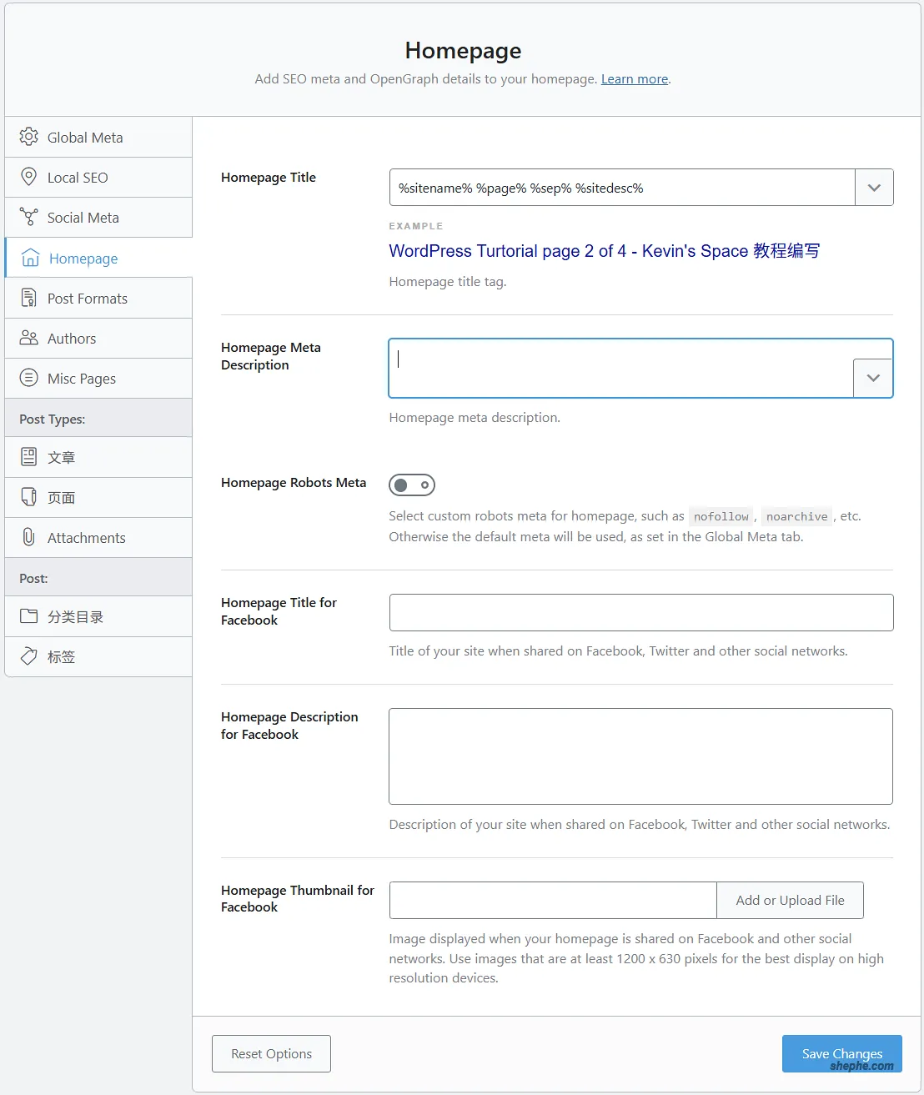Click the Post Formats document icon
Image resolution: width=924 pixels, height=1095 pixels.
(29, 298)
